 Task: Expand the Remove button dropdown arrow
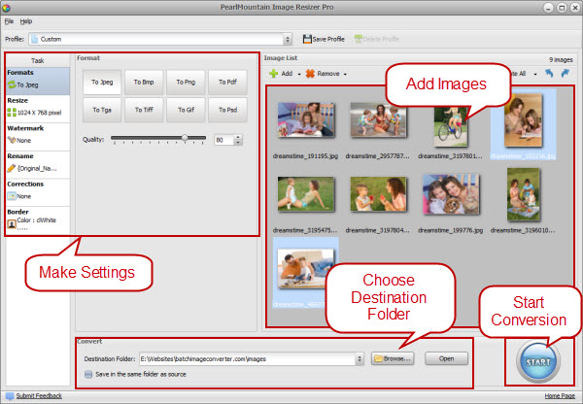[x=345, y=74]
